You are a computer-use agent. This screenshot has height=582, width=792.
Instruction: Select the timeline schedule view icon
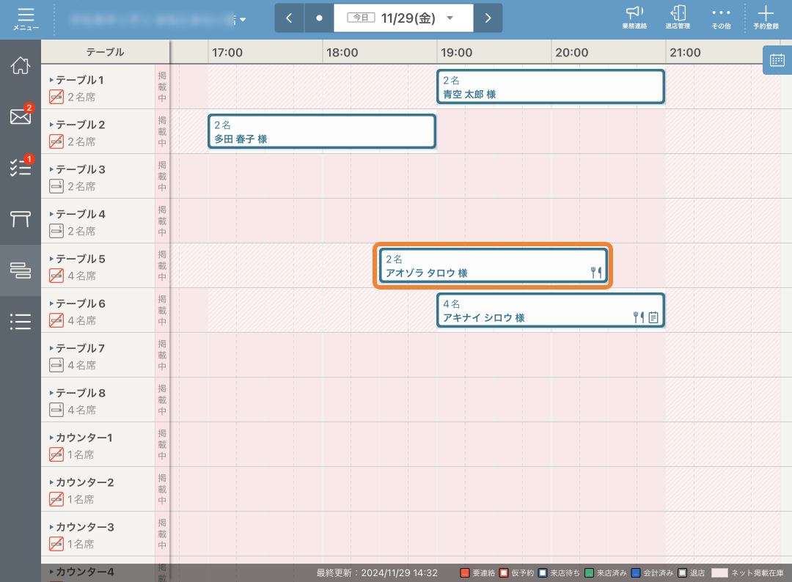pos(21,270)
